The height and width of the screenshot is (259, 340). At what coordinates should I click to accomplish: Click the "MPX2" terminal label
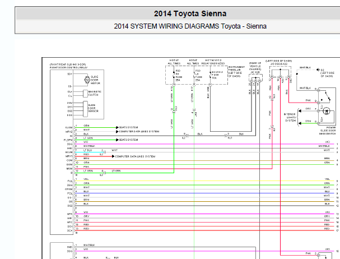point(69,132)
